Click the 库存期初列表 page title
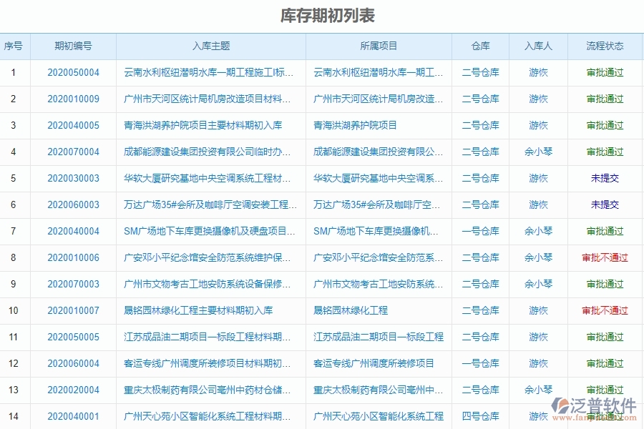The height and width of the screenshot is (429, 644). [x=321, y=14]
